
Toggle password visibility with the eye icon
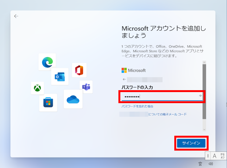[200, 96]
